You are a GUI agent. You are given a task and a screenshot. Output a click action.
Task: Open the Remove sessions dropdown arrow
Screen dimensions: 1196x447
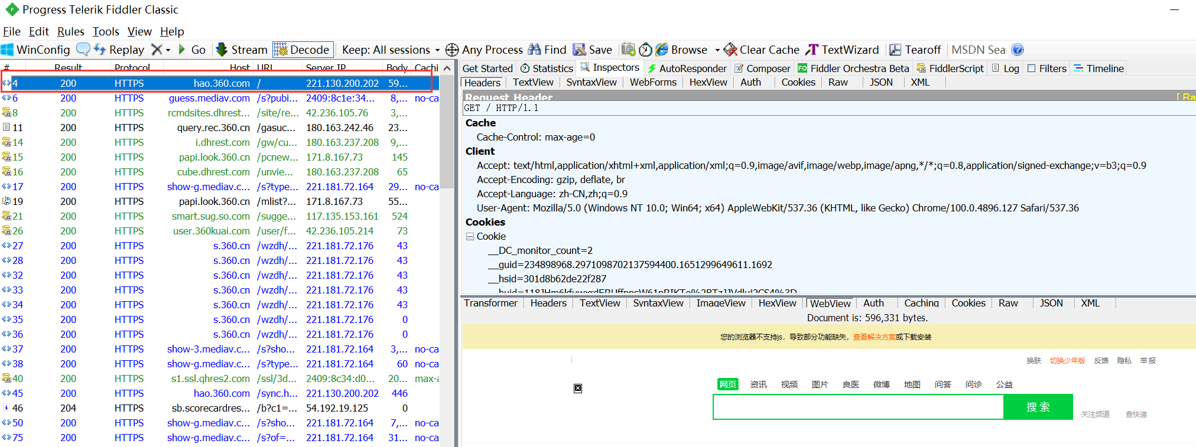[x=168, y=50]
